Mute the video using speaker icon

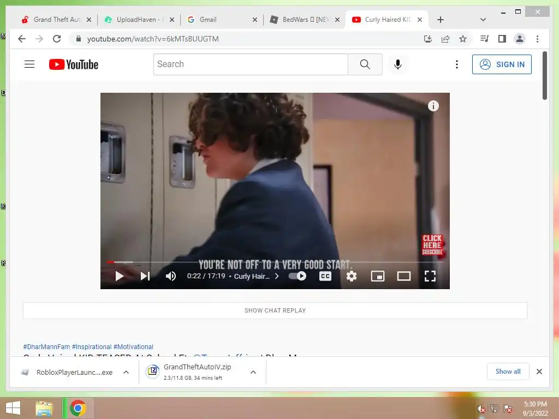click(x=171, y=276)
